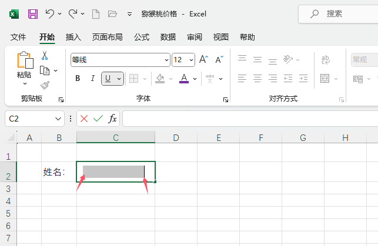Switch to the 视图 tab
Screen dimensions: 378x246
click(220, 37)
